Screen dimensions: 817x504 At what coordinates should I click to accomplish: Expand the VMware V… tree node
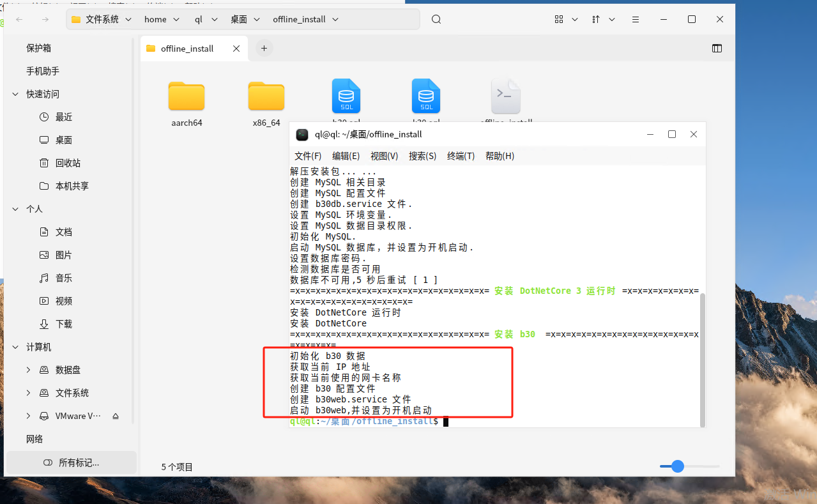(28, 416)
